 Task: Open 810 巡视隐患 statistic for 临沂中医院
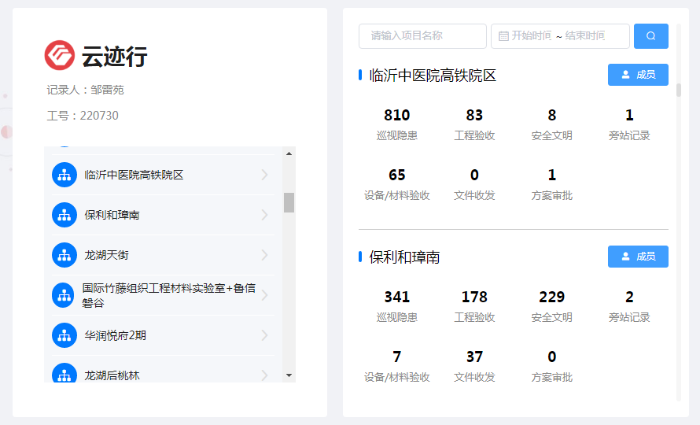pos(397,124)
